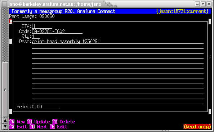
Task: Click the ^O Next command
Action: [38, 127]
